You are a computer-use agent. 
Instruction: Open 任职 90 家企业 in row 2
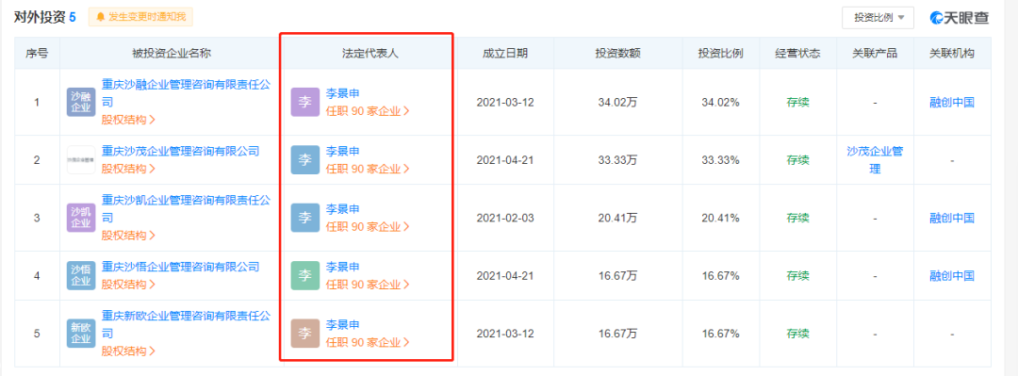click(x=368, y=169)
